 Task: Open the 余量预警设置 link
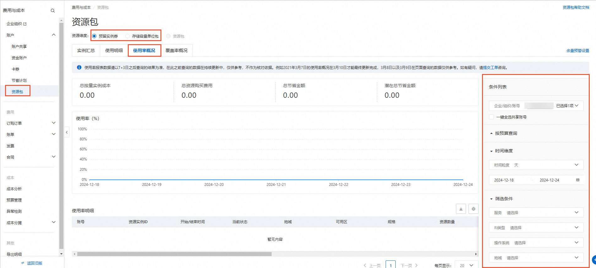(578, 51)
